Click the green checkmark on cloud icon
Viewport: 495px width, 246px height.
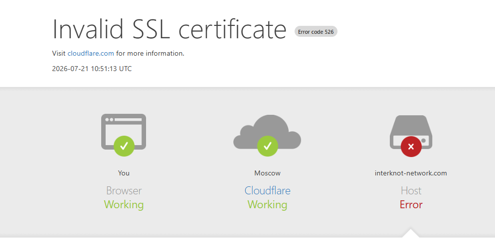(268, 146)
